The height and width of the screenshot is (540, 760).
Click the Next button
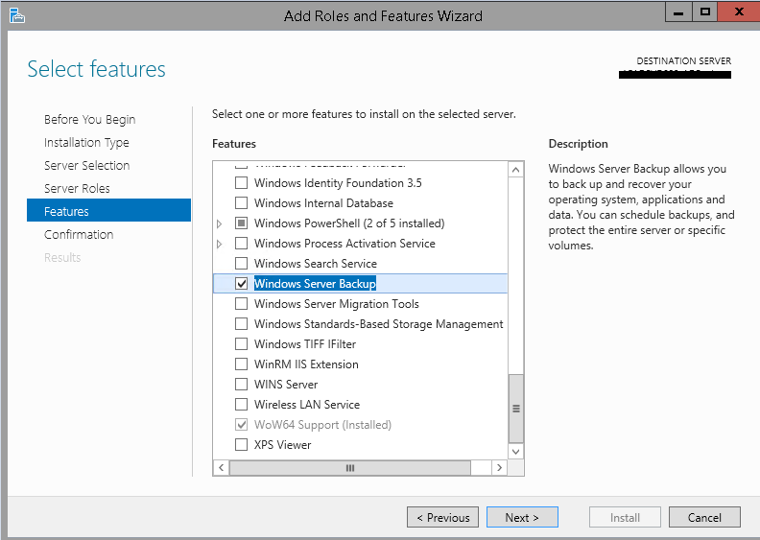[522, 517]
